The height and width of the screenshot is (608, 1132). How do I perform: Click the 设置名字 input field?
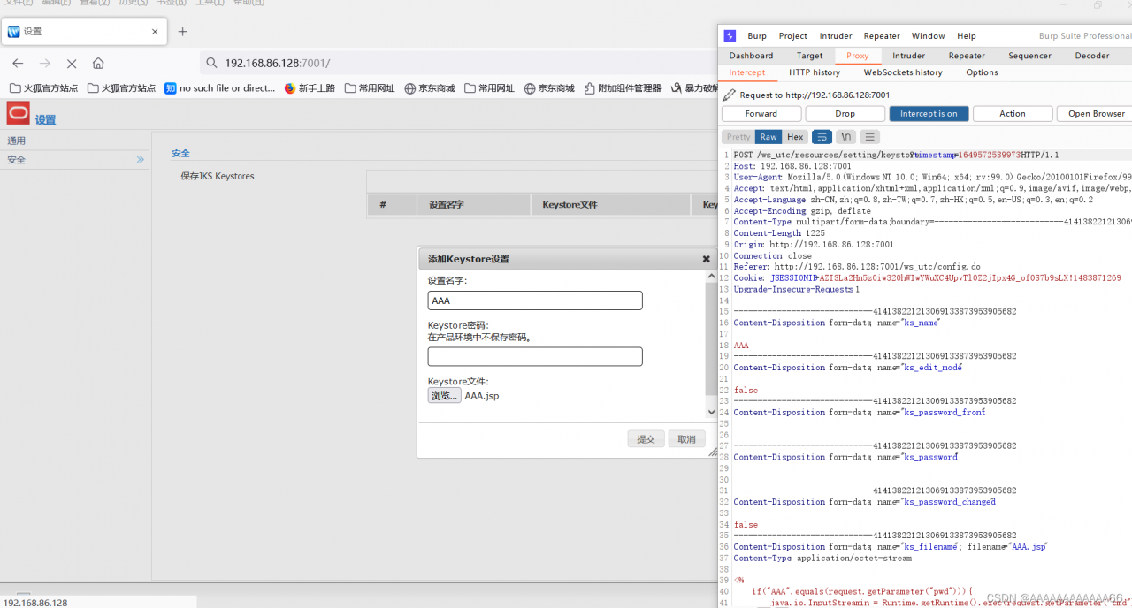point(535,300)
